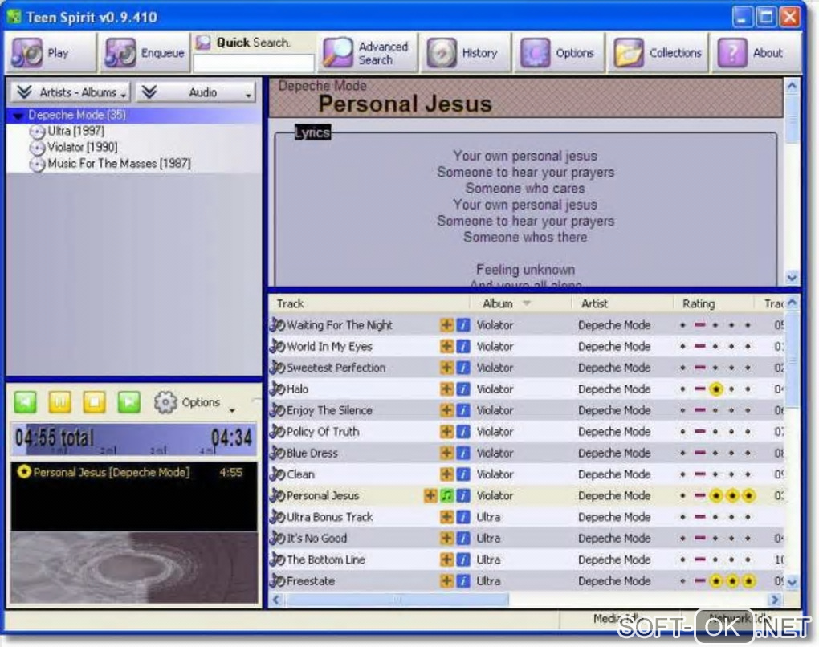Click the green note icon on Personal Jesus row
Viewport: 819px width, 647px height.
click(446, 495)
